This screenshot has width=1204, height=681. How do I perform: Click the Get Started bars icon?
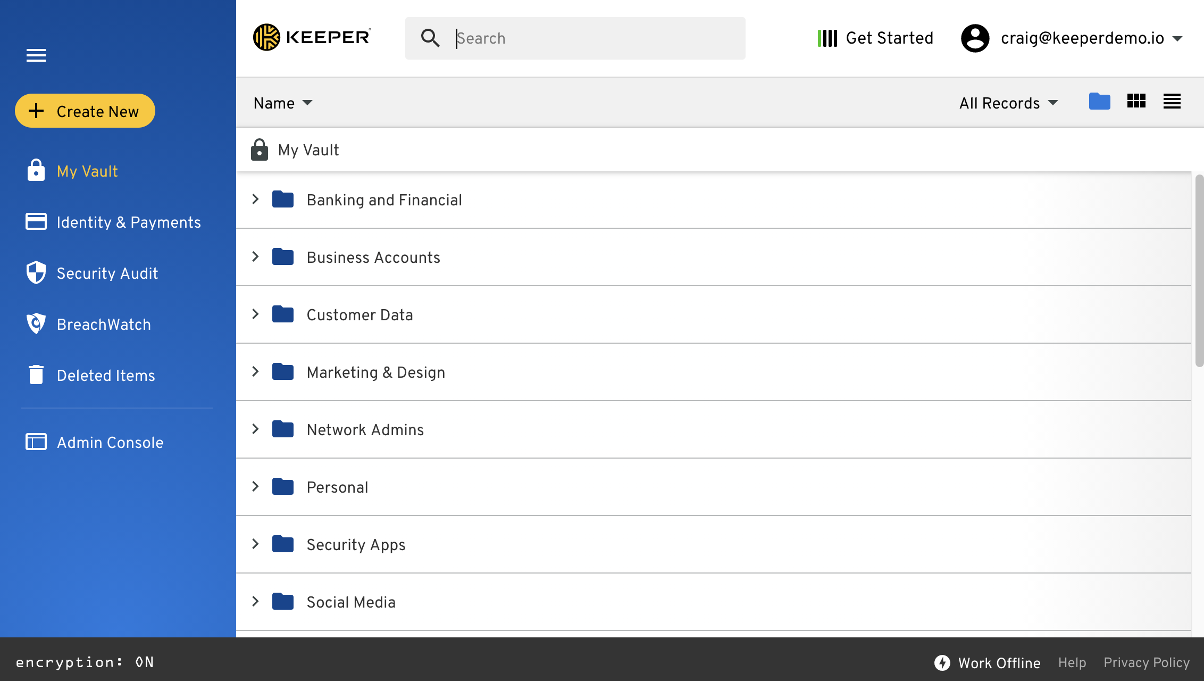tap(827, 38)
